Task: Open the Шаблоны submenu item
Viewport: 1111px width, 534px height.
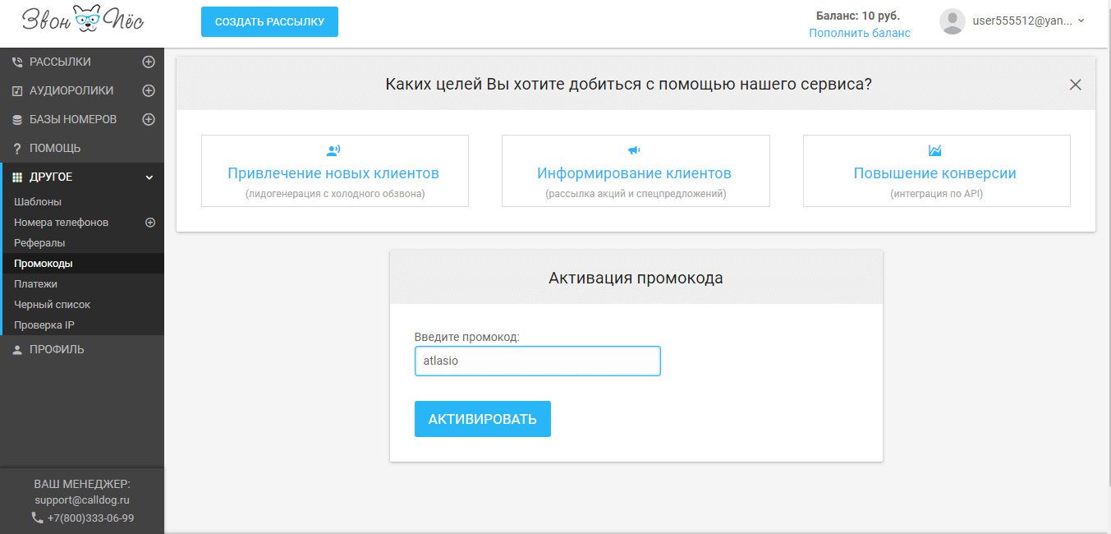Action: click(38, 202)
